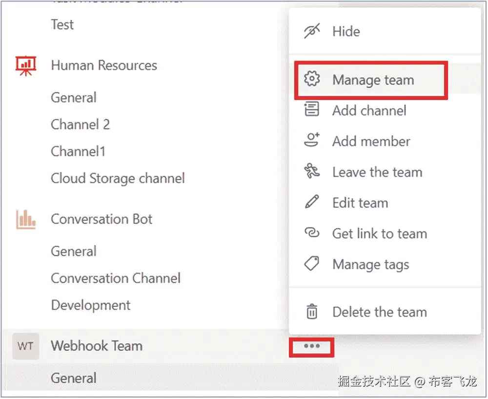
Task: Open Webhook Team more options ellipsis
Action: pos(311,346)
